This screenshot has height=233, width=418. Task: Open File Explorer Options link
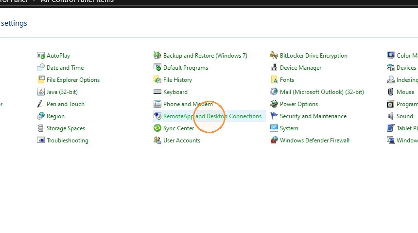(73, 80)
